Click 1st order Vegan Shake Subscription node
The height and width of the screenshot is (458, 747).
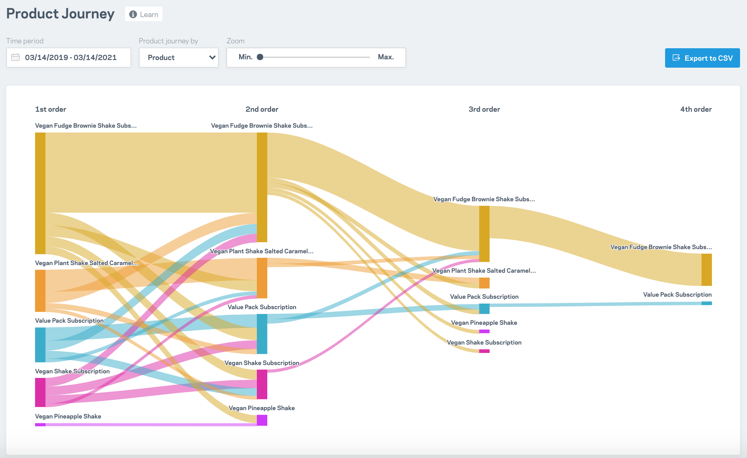tap(40, 392)
